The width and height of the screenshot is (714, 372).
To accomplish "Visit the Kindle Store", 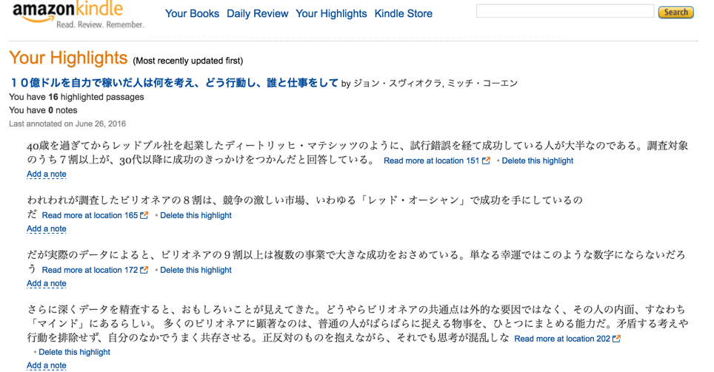I will (x=403, y=13).
